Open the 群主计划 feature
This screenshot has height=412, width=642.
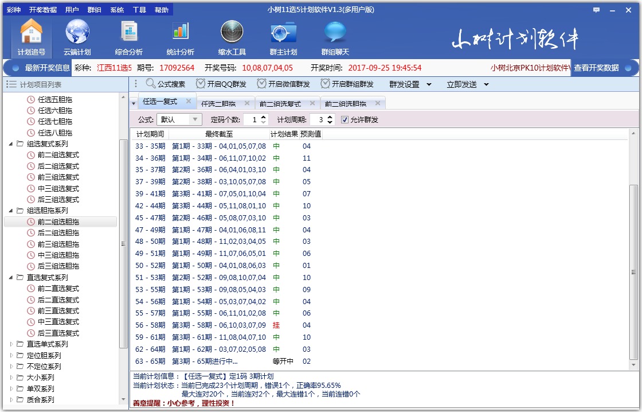(x=283, y=37)
